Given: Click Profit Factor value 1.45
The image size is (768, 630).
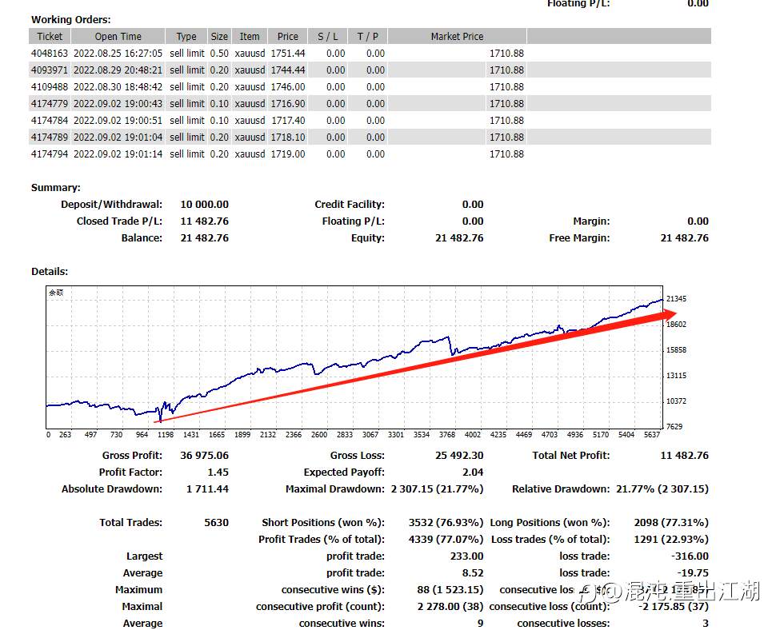Looking at the screenshot, I should click(218, 472).
